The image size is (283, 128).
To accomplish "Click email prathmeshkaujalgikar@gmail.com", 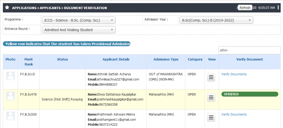I will (x=120, y=99).
